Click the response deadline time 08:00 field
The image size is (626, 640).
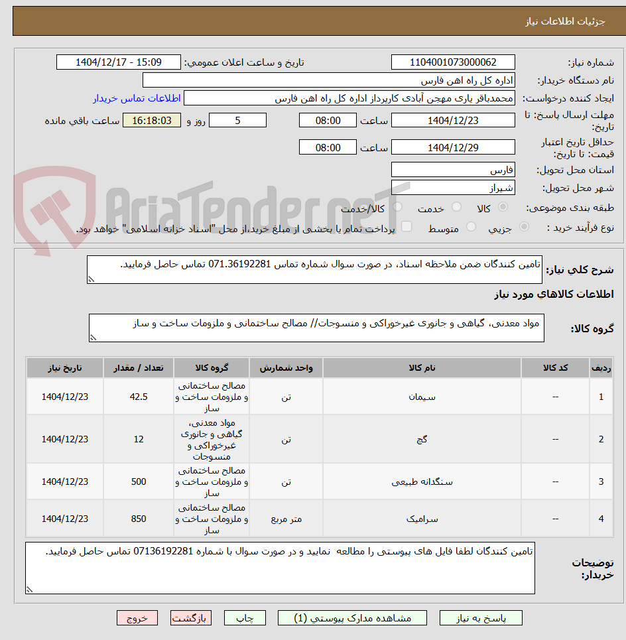328,121
